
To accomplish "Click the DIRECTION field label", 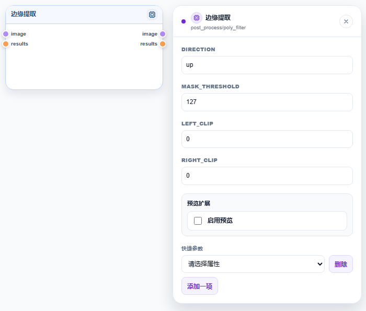I will click(x=198, y=50).
